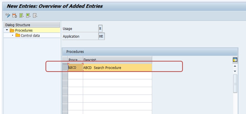Image resolution: width=246 pixels, height=114 pixels.
Task: Click the table scroll-down arrow
Action: point(235,71)
